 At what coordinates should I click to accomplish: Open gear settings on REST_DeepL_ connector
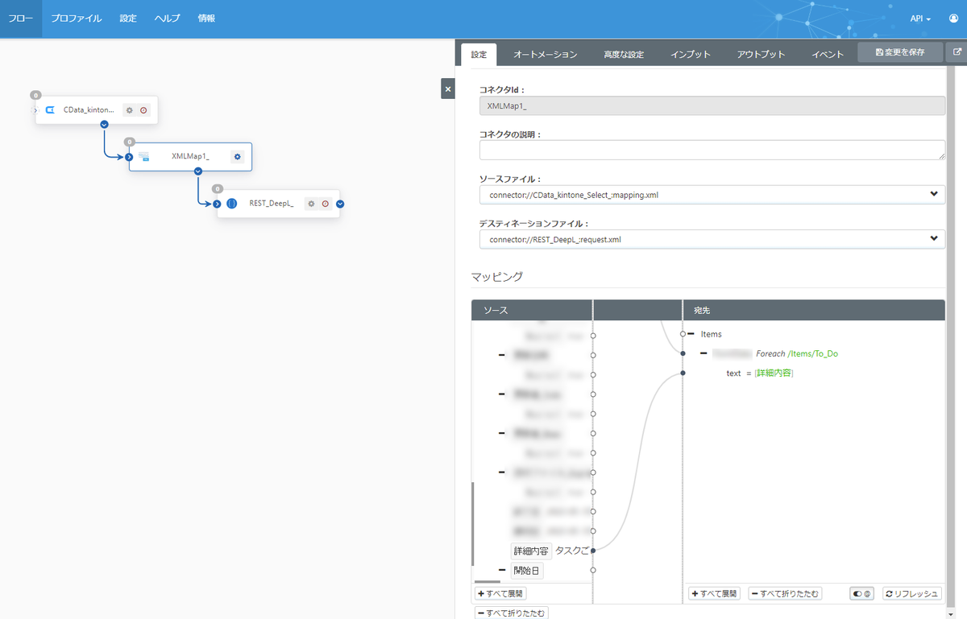pyautogui.click(x=311, y=204)
